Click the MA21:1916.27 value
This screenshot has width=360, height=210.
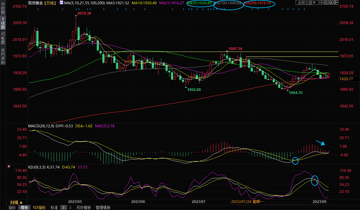[172, 3]
